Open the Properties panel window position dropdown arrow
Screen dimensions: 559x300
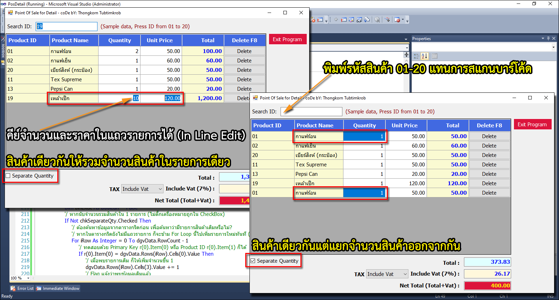point(543,38)
